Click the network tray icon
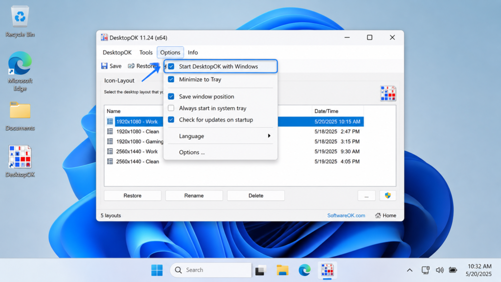501x282 pixels. [425, 270]
